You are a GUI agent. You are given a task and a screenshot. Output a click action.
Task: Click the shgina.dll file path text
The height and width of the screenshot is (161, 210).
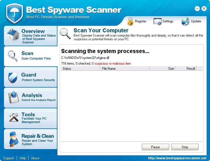point(85,58)
